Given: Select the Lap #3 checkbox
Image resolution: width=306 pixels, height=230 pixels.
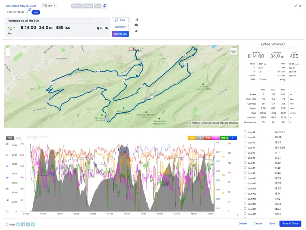Looking at the screenshot, I should pos(245,142).
